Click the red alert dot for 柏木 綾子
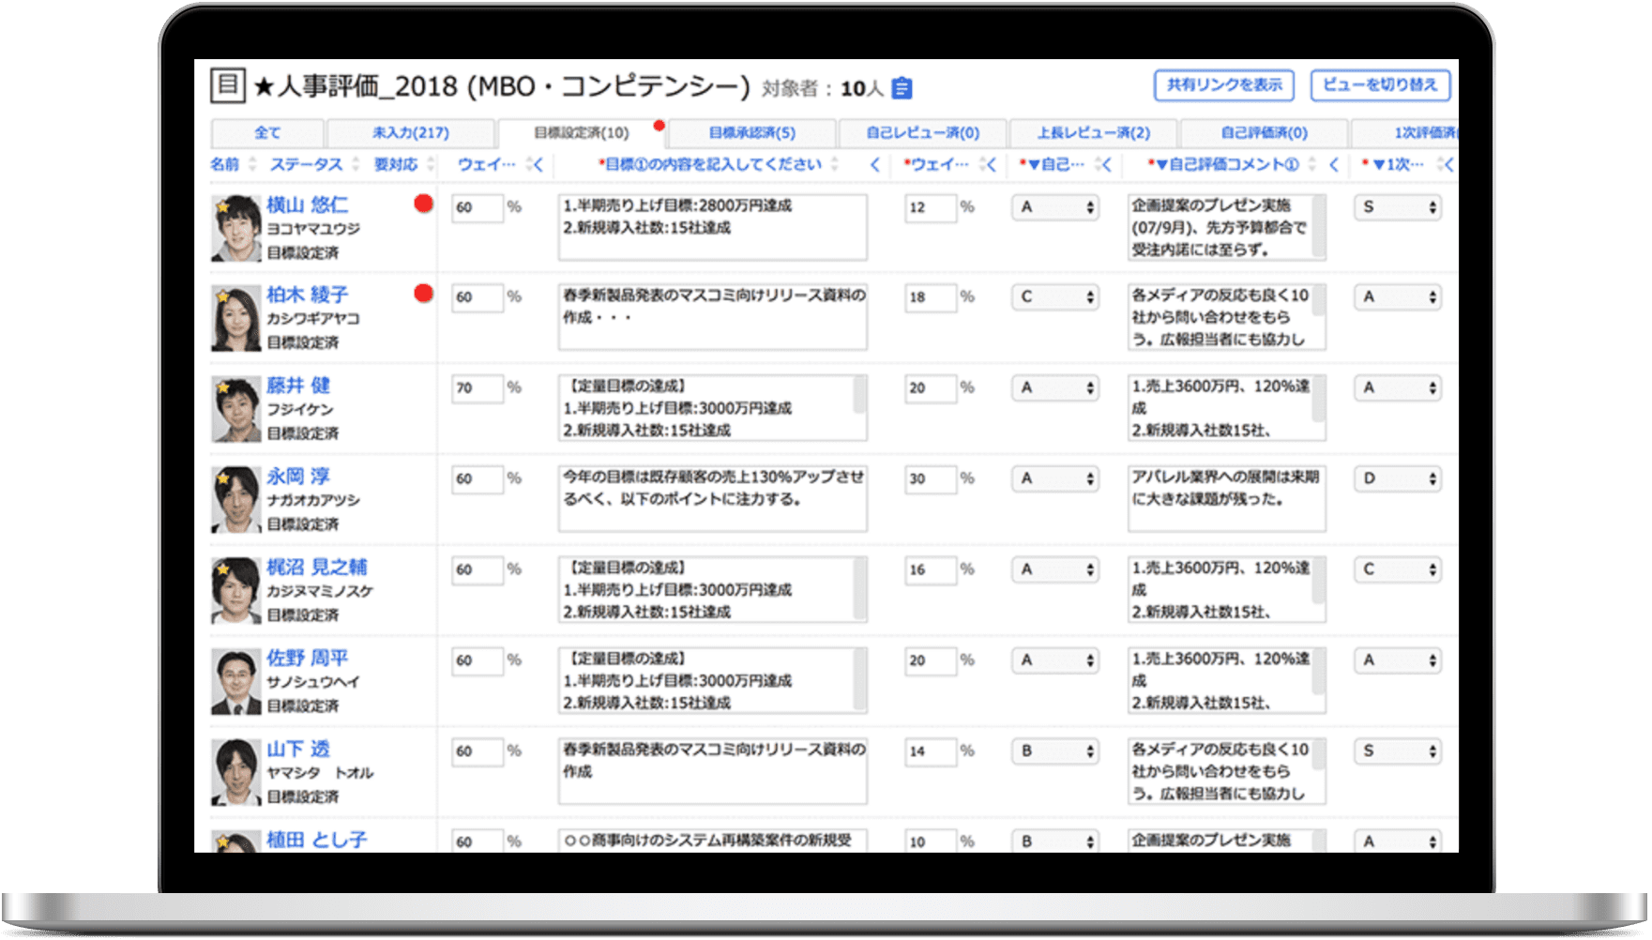 423,294
